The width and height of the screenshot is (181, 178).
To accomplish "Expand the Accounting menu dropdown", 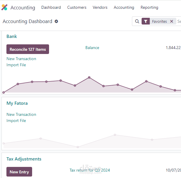I will pos(124,8).
